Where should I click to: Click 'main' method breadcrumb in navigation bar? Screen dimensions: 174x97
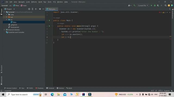(x=24, y=5)
